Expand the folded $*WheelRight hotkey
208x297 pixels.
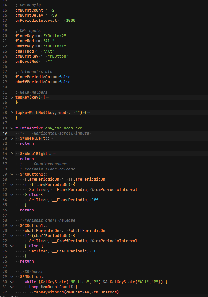pyautogui.click(x=12, y=154)
